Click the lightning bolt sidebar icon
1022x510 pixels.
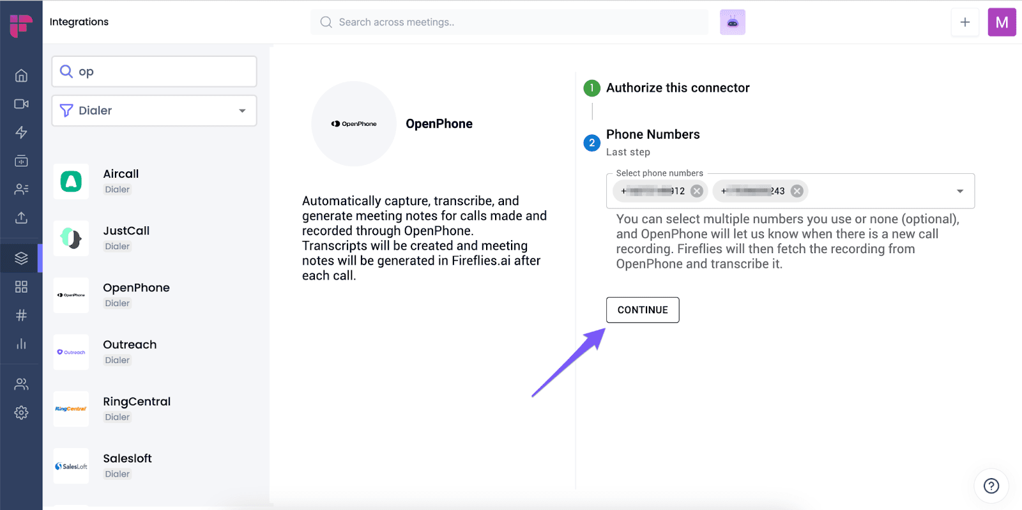click(x=21, y=132)
